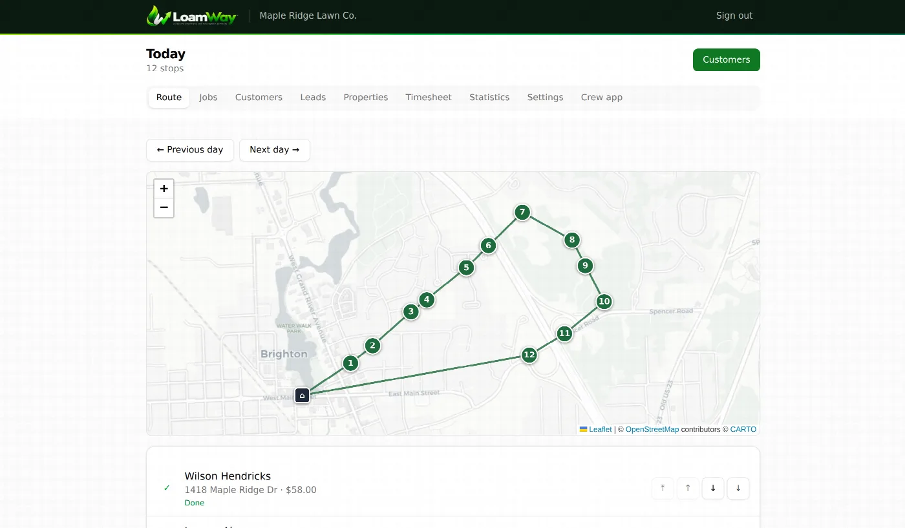
Task: Open stop marker 6 on the map
Action: pyautogui.click(x=488, y=246)
